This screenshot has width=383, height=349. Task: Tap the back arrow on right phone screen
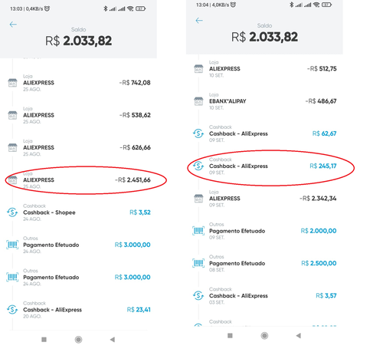199,21
